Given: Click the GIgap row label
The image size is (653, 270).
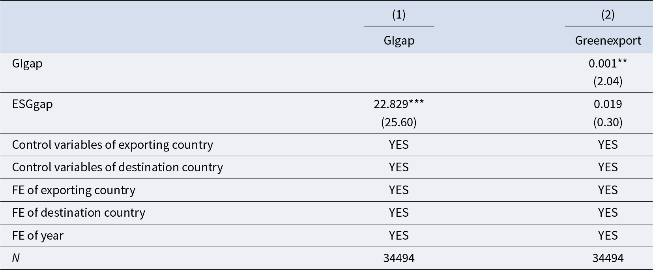Looking at the screenshot, I should 27,63.
